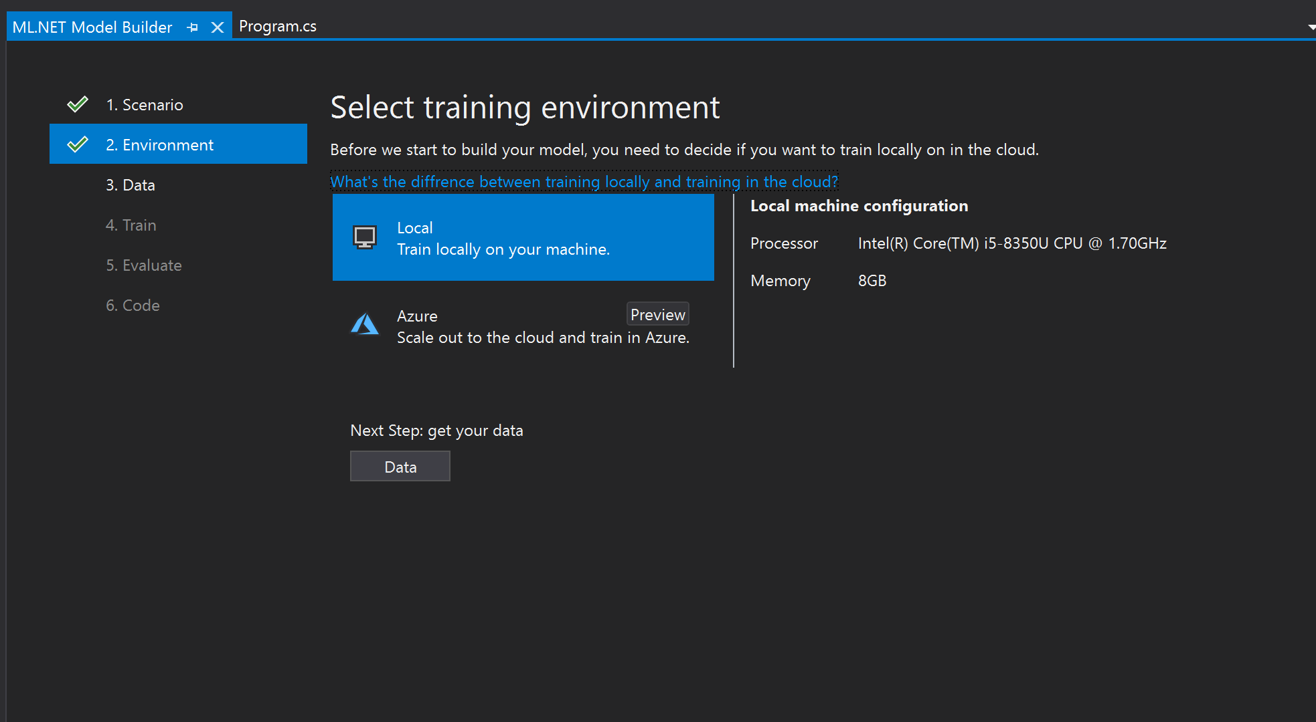Choose Local training environment option
The height and width of the screenshot is (722, 1316).
tap(522, 238)
